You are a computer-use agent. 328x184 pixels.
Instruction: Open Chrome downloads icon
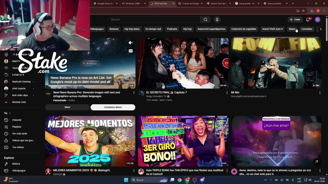pos(312,11)
